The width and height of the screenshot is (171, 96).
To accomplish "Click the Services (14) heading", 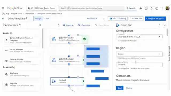I will click(x=9, y=67).
